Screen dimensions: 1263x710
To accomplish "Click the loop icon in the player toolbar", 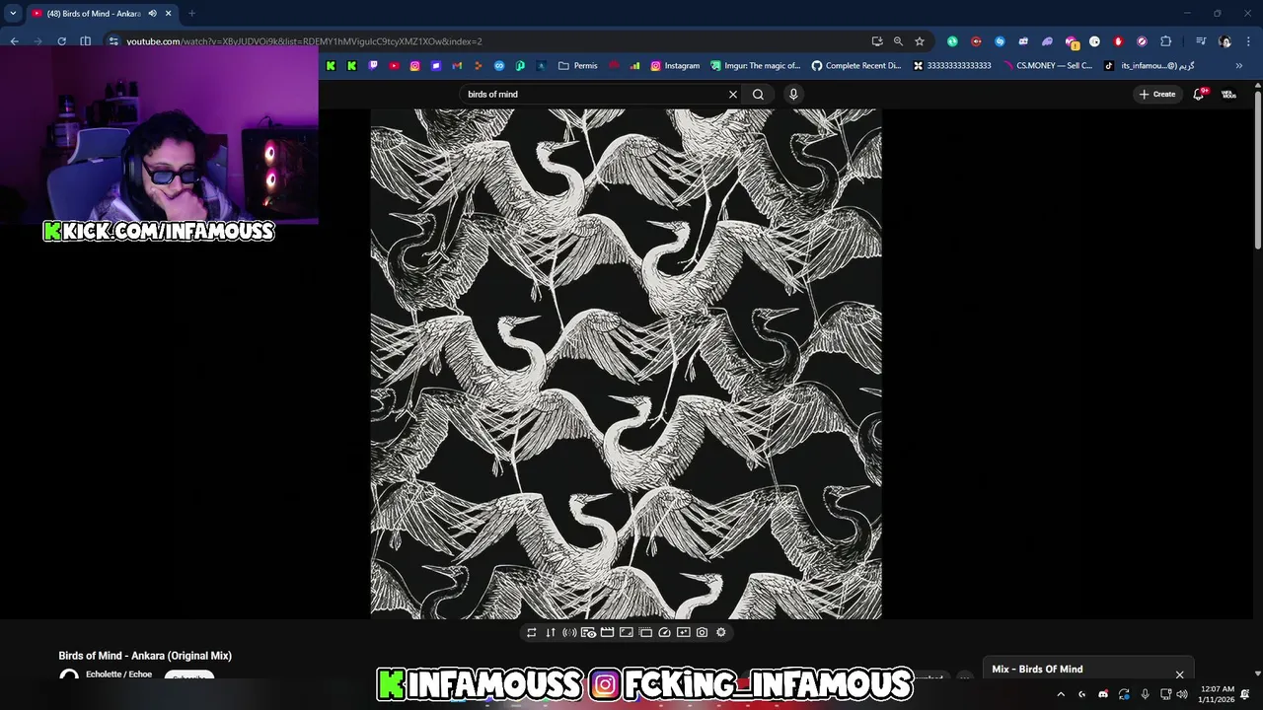I will [x=531, y=633].
